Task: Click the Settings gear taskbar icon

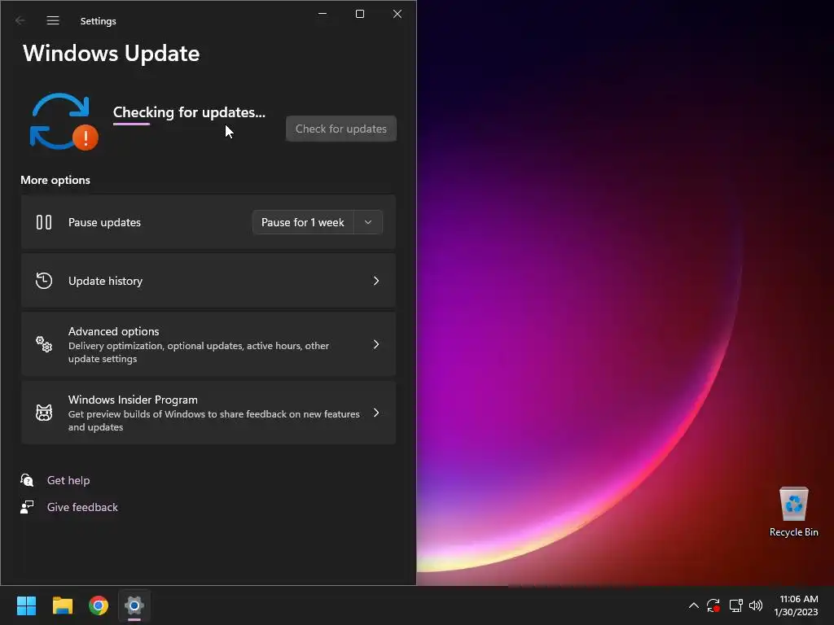Action: pos(134,605)
